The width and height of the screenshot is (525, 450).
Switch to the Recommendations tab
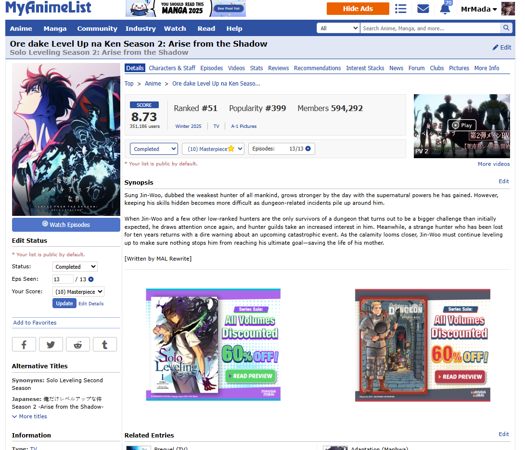coord(318,68)
